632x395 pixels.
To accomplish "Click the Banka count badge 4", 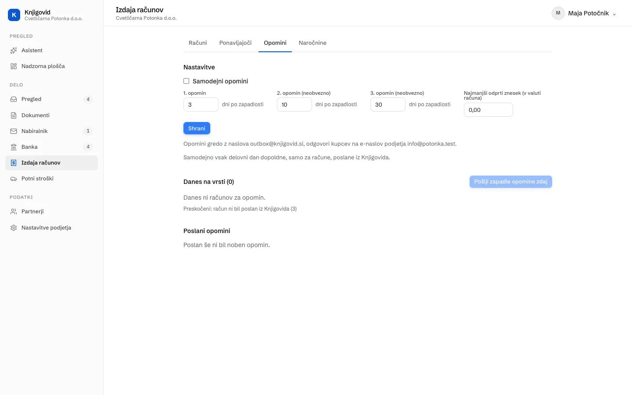I will 88,147.
